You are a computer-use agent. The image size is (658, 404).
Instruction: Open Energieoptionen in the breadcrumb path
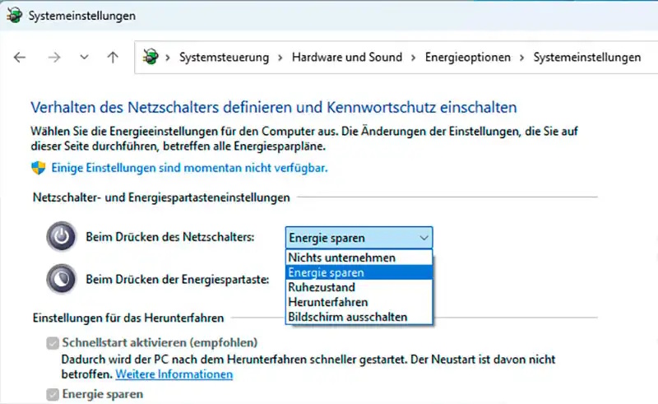click(468, 57)
